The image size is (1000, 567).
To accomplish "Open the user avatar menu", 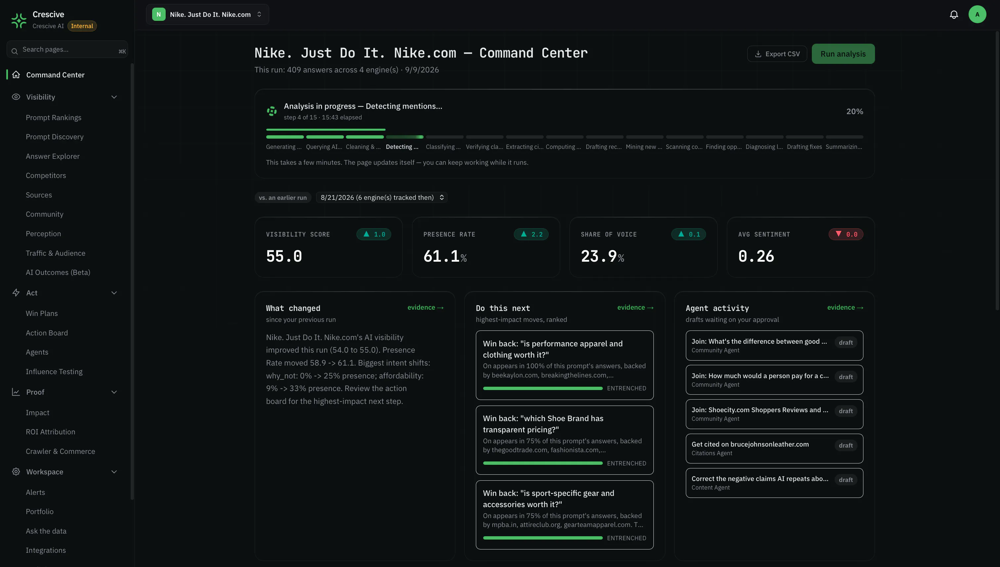I will tap(977, 15).
